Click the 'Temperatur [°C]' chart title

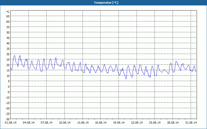[x=103, y=2]
